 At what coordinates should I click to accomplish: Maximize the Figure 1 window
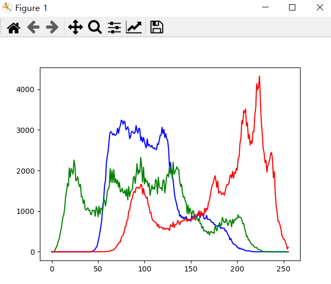pos(292,7)
